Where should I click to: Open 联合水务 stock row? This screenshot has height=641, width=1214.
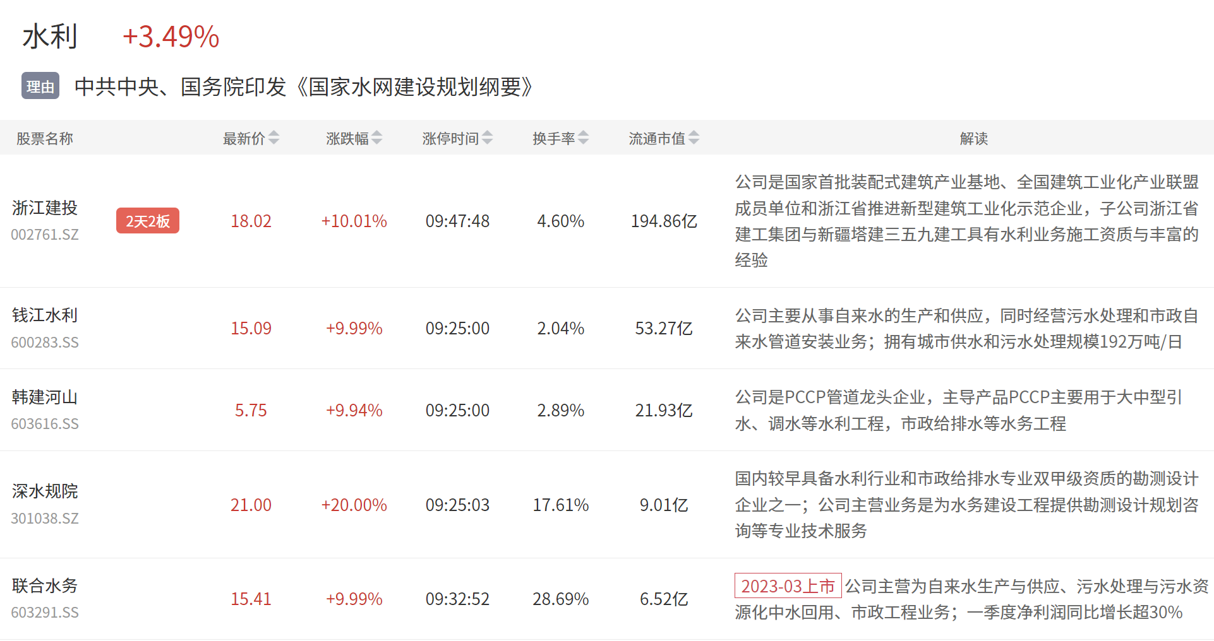click(x=45, y=585)
